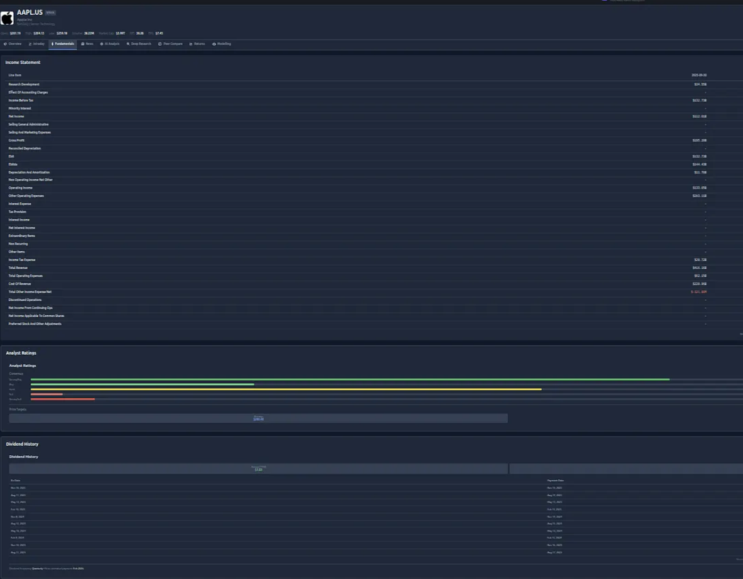Select the Intraday chart icon
The width and height of the screenshot is (743, 579).
[29, 44]
